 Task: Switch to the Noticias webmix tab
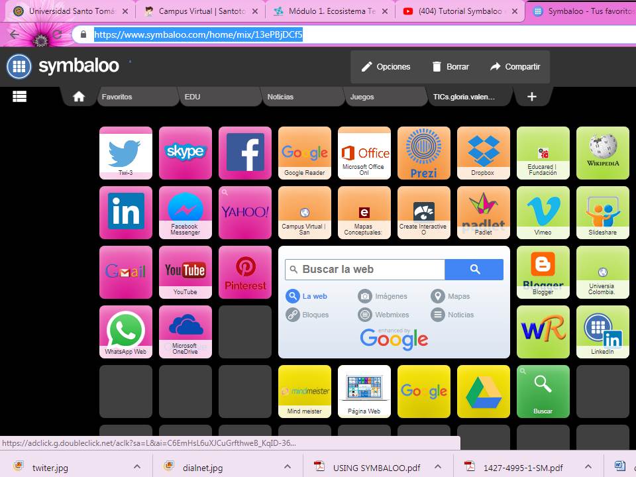[x=303, y=97]
